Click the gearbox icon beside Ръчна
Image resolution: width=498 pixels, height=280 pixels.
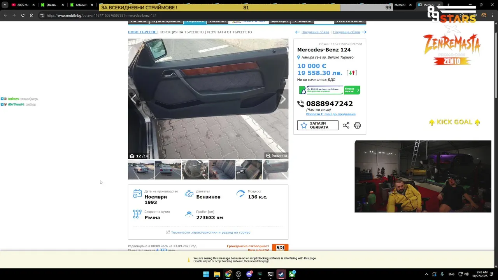click(137, 214)
